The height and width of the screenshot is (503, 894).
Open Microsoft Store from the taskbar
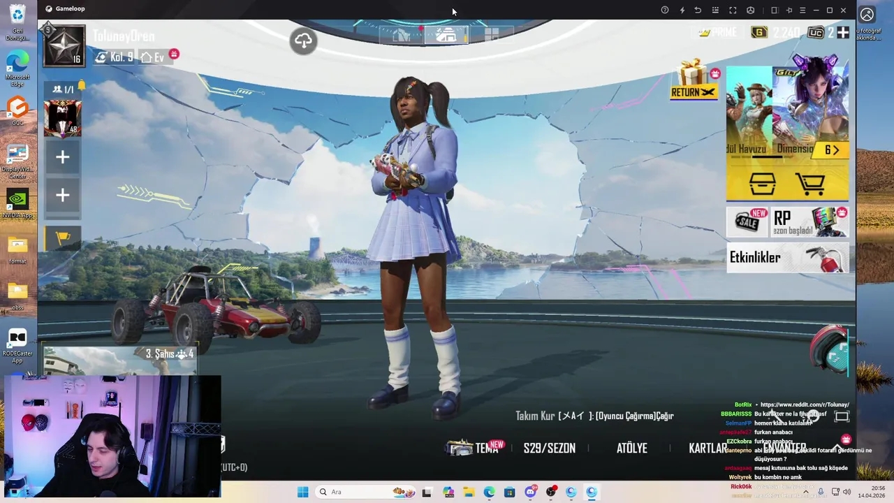tap(510, 492)
